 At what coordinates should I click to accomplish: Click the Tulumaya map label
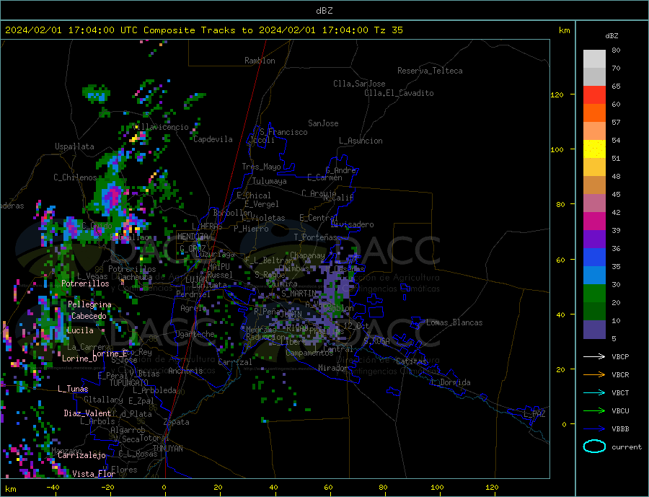[270, 181]
